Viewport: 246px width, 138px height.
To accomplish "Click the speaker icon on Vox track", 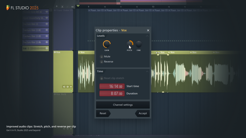I will tap(64, 87).
